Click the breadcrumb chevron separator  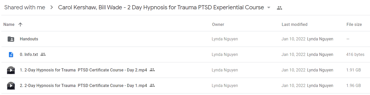coord(52,8)
